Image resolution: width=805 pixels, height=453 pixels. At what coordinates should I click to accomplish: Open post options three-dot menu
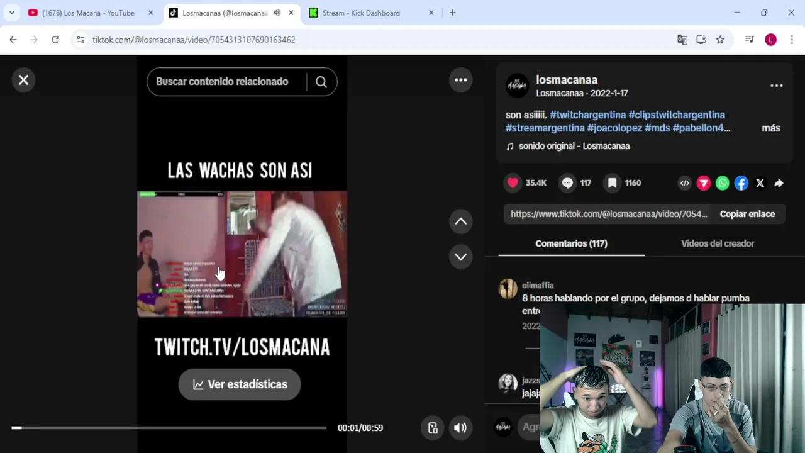[x=777, y=86]
